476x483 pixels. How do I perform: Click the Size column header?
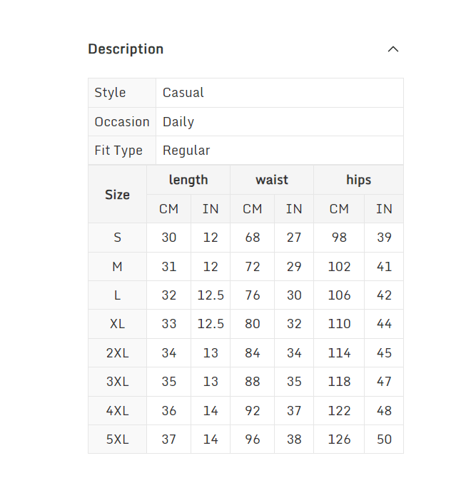pos(117,194)
